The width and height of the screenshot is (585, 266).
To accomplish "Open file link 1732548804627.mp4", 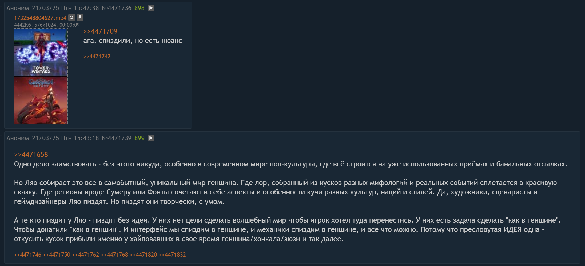I will (40, 18).
